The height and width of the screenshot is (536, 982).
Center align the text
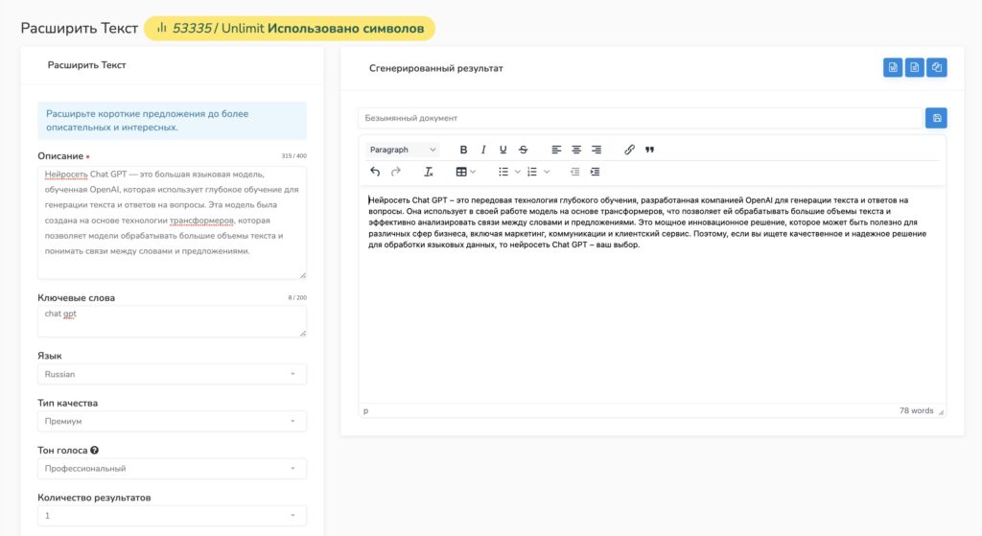[x=576, y=150]
